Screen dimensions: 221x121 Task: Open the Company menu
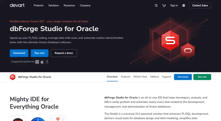[85, 5]
